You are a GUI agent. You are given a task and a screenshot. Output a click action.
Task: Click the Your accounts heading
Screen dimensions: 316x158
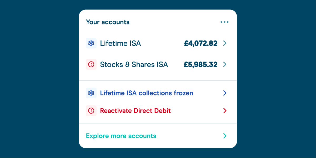108,22
